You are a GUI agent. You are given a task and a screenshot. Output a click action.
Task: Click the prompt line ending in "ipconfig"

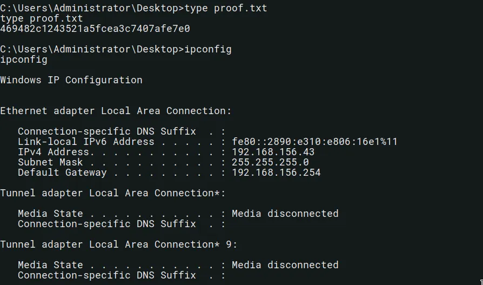(116, 49)
